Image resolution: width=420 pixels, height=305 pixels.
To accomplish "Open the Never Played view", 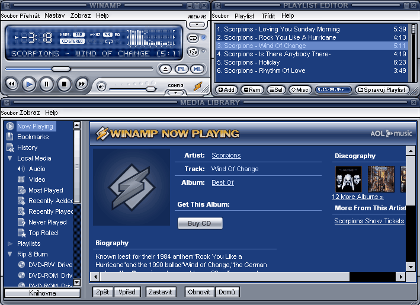I will tap(47, 222).
